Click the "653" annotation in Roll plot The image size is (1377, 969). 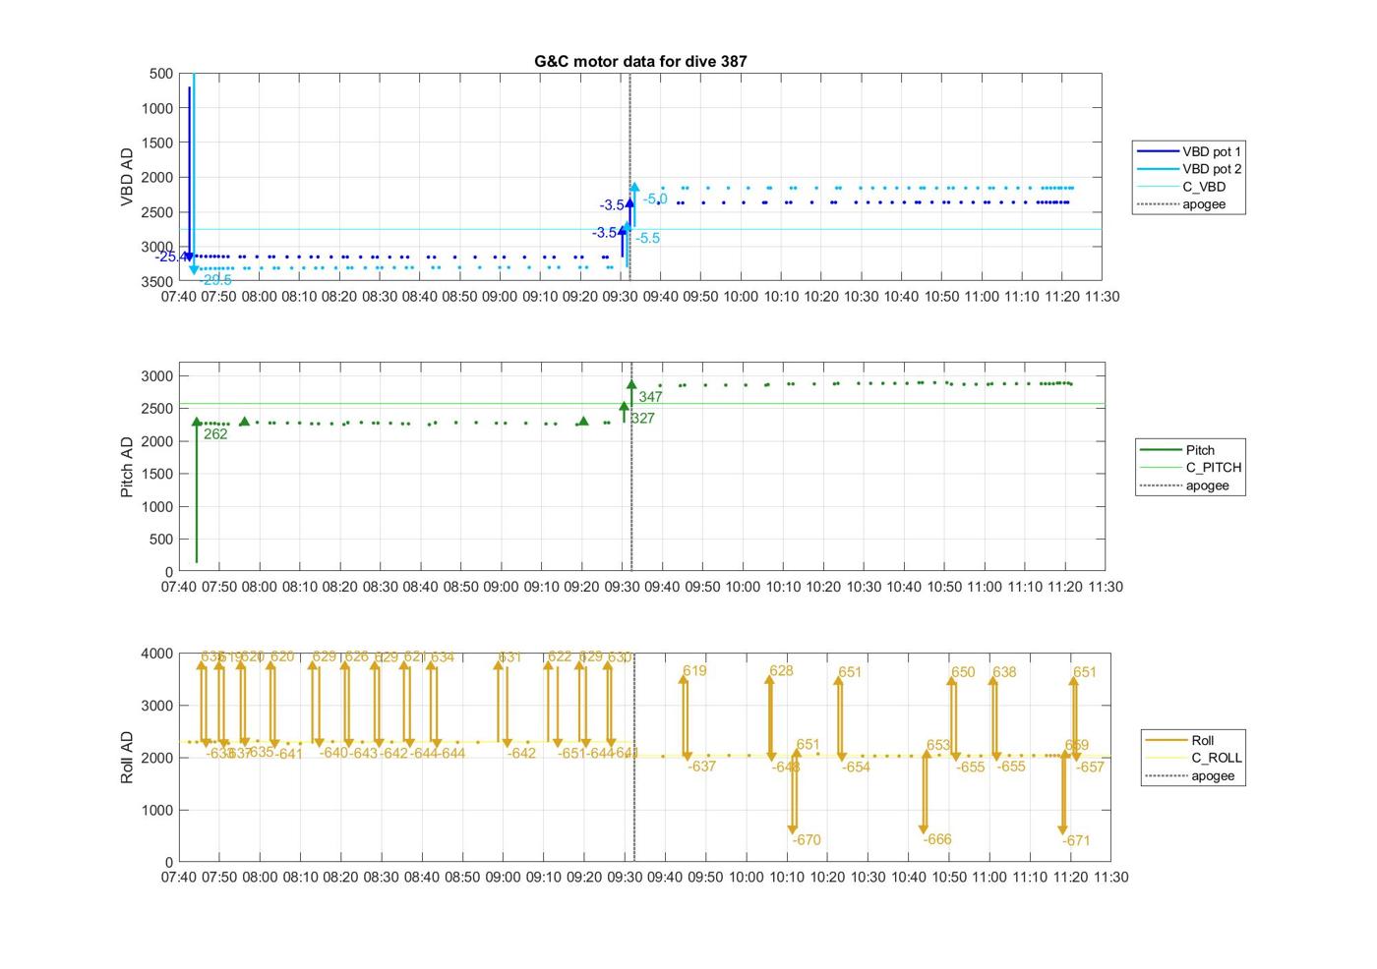pyautogui.click(x=938, y=745)
